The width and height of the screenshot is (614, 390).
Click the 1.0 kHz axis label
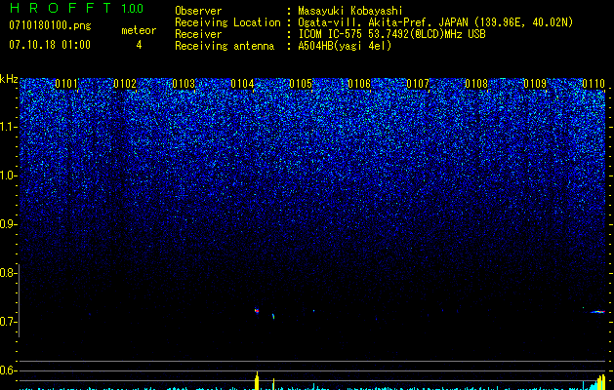9,175
